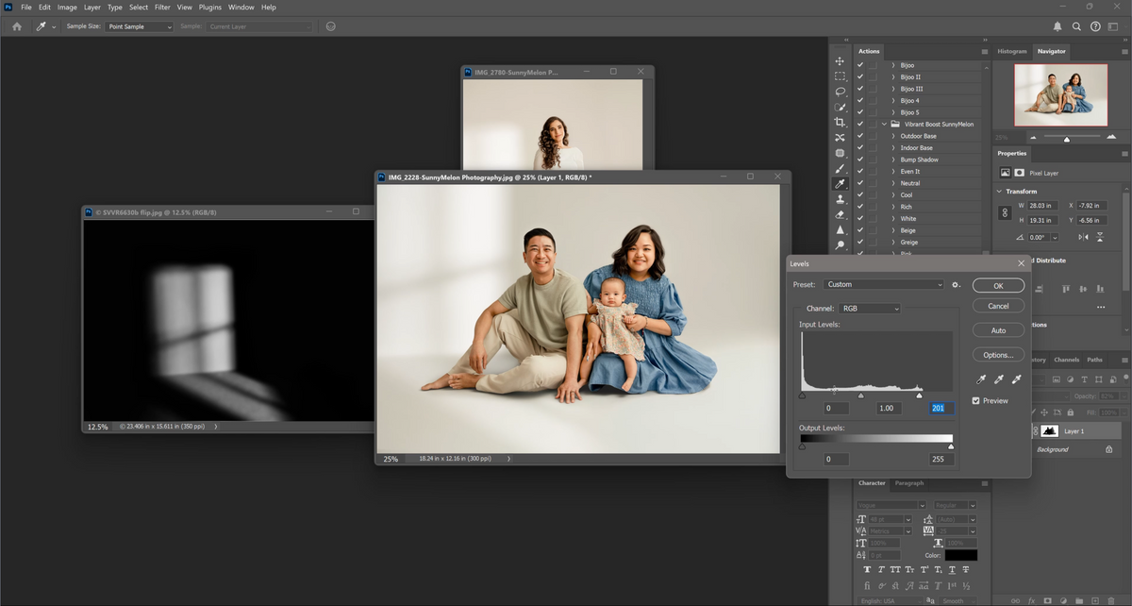Click Cancel in the Levels dialog
The image size is (1132, 606).
click(x=998, y=306)
